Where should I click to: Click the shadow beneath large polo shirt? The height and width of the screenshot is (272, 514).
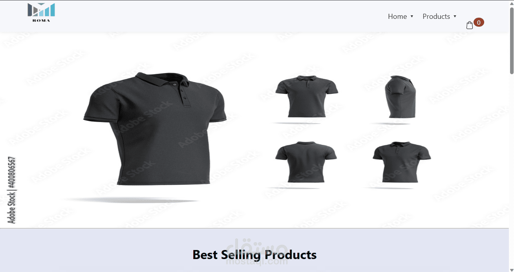point(132,200)
